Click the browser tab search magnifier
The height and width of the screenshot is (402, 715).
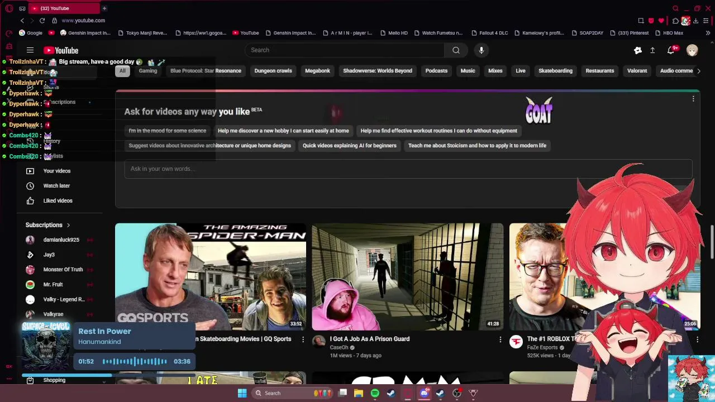(x=675, y=8)
